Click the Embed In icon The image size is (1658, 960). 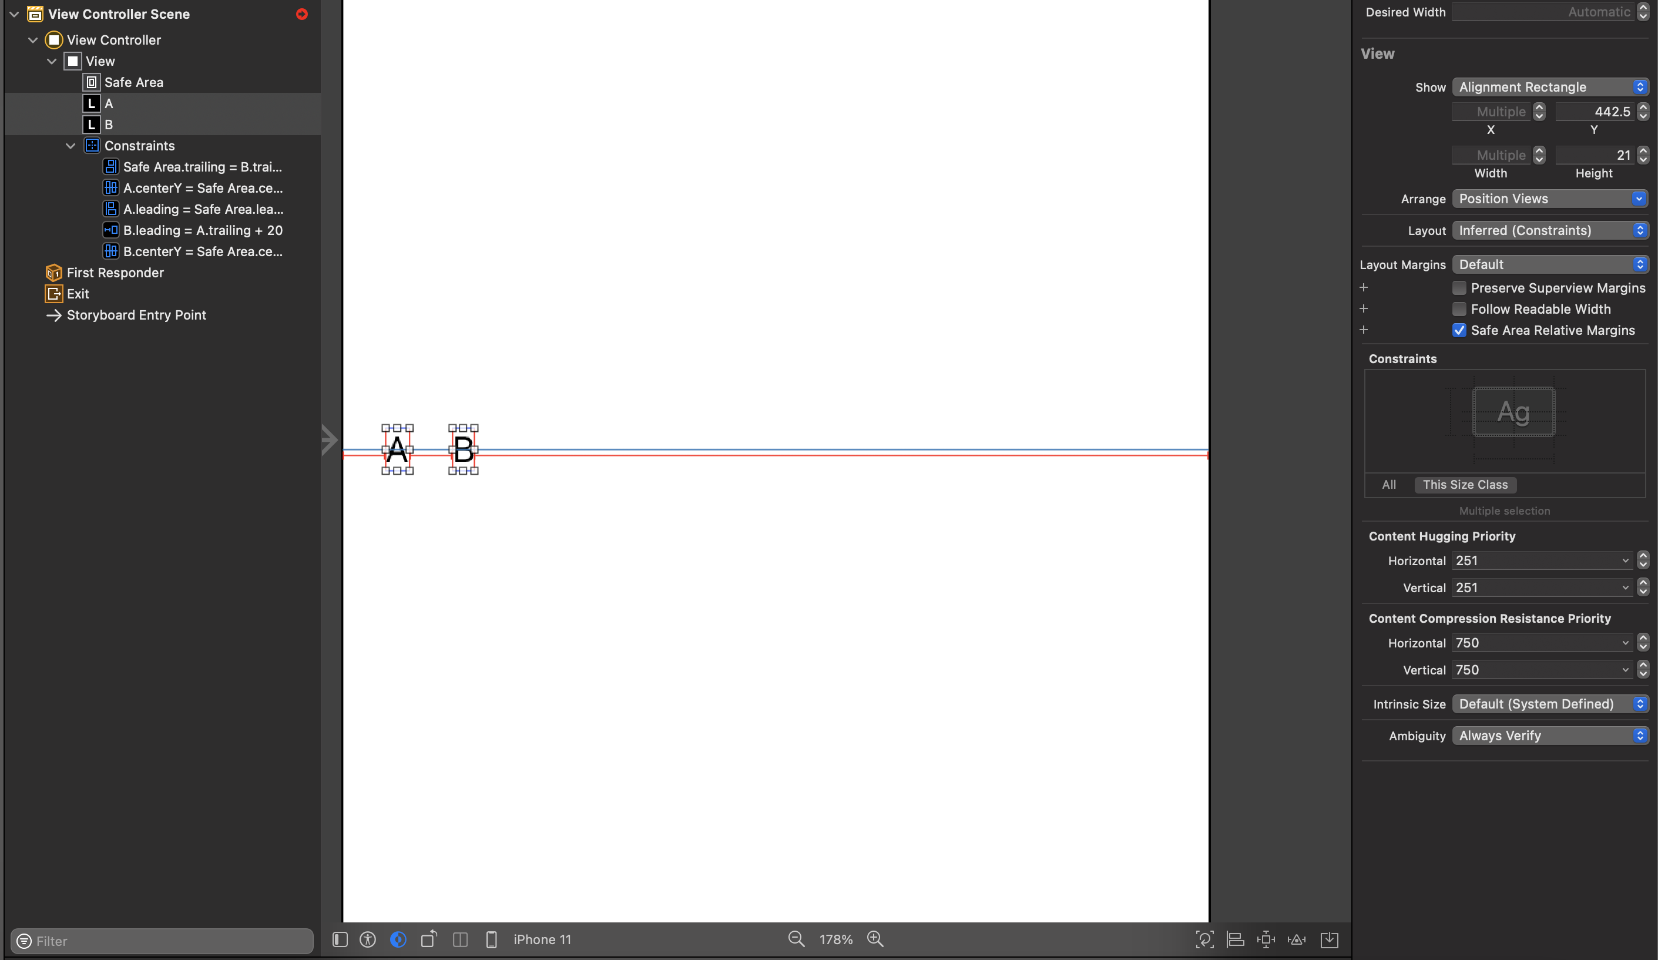tap(1329, 939)
